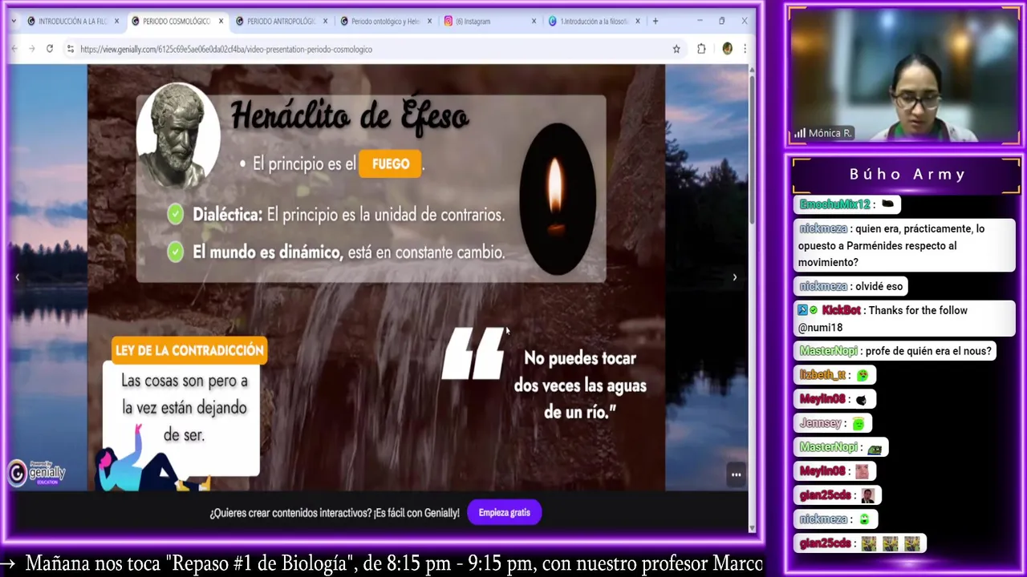Click the Jennsey username in chat
1027x577 pixels.
click(820, 423)
